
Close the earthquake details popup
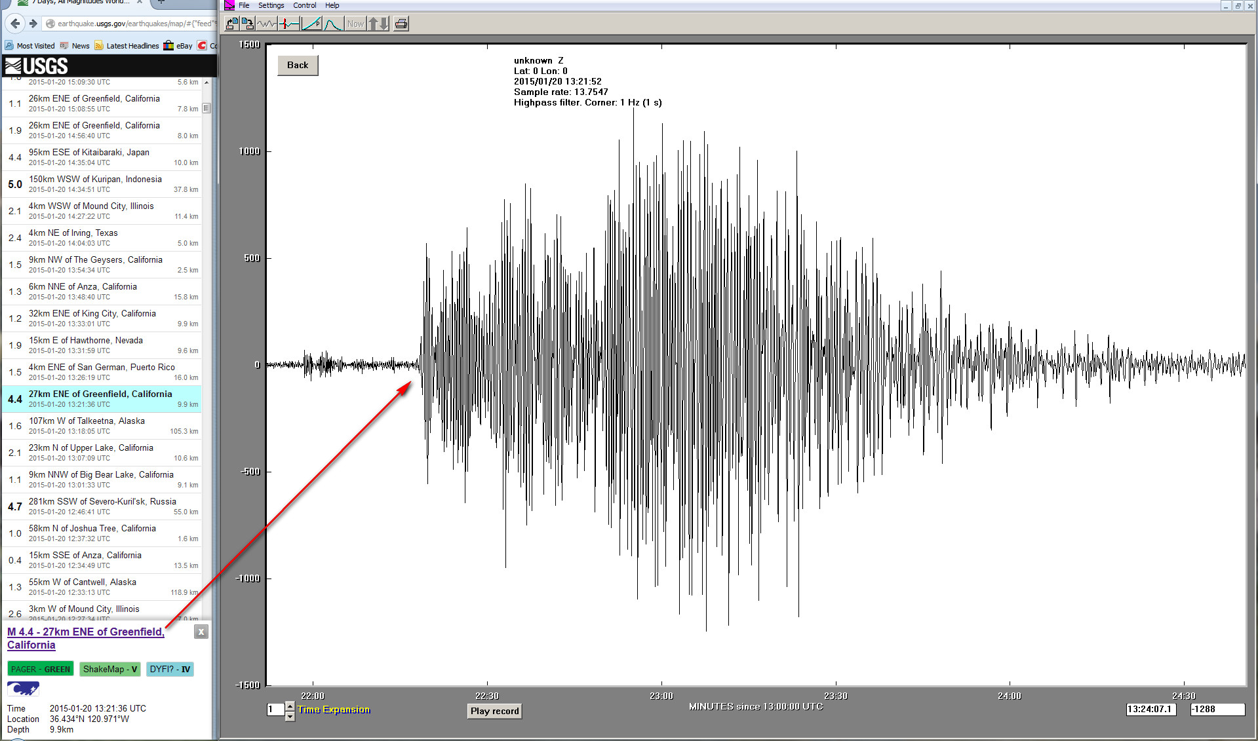(201, 632)
